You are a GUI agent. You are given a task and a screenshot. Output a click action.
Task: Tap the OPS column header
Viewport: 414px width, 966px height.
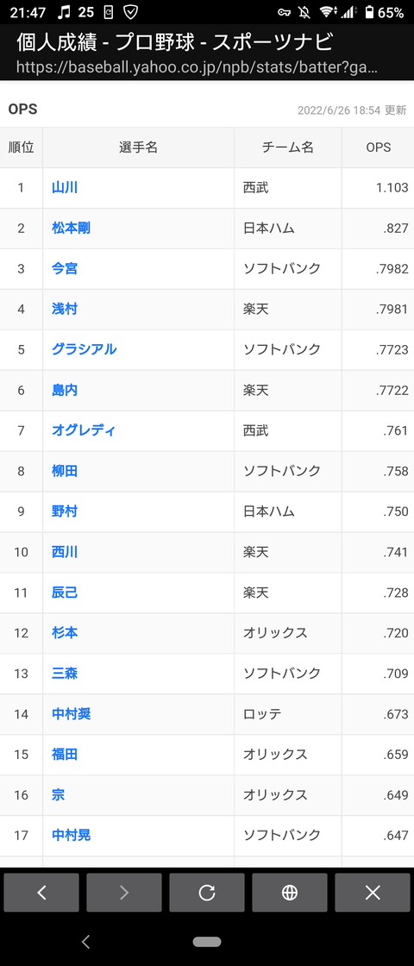(379, 147)
